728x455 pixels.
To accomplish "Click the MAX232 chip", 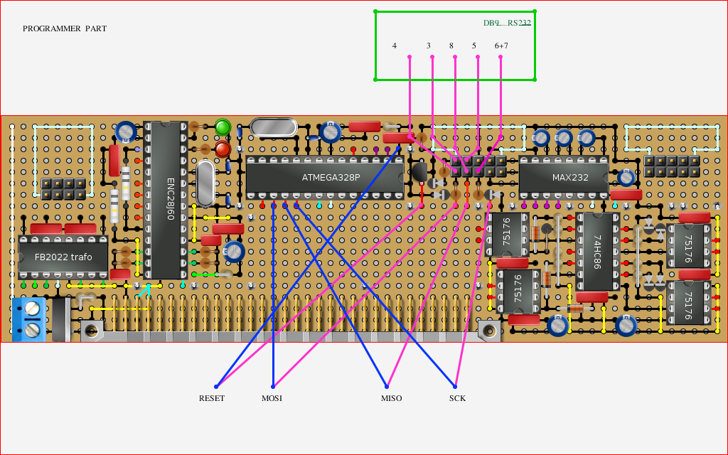I will (x=564, y=177).
